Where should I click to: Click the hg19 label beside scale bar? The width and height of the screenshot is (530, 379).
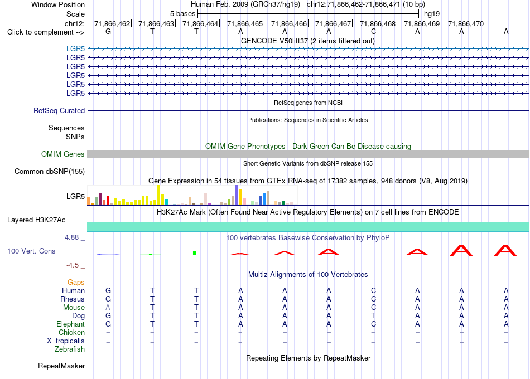[432, 14]
